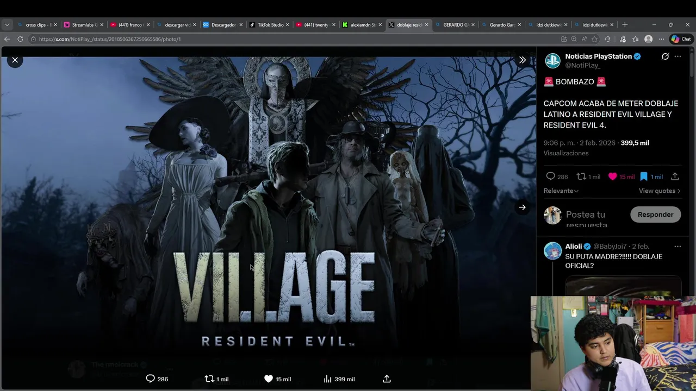Open the more options menu on NotiPlay_ post
The width and height of the screenshot is (696, 391).
pyautogui.click(x=678, y=56)
